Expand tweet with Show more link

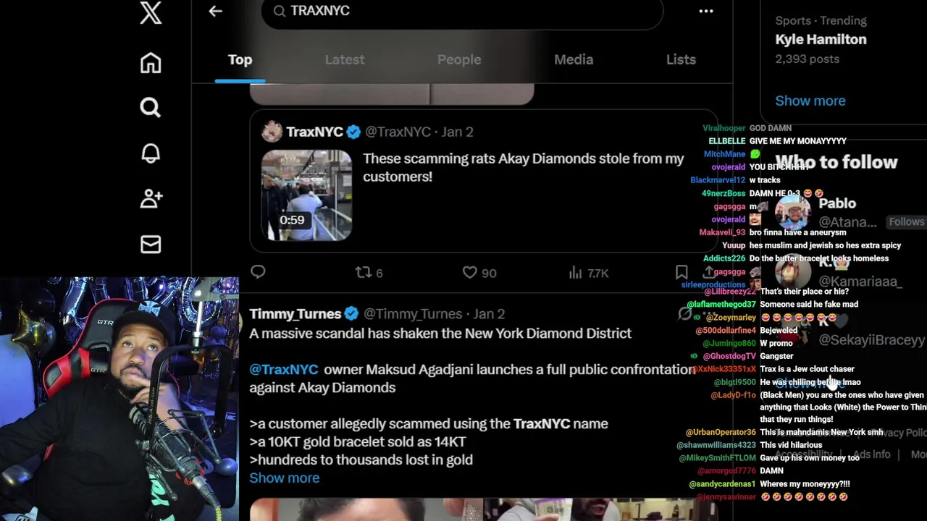[x=284, y=478]
